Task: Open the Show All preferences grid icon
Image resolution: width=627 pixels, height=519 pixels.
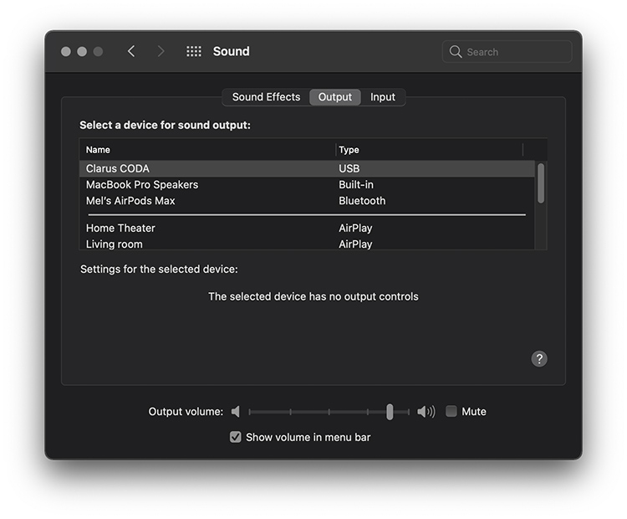Action: (194, 51)
